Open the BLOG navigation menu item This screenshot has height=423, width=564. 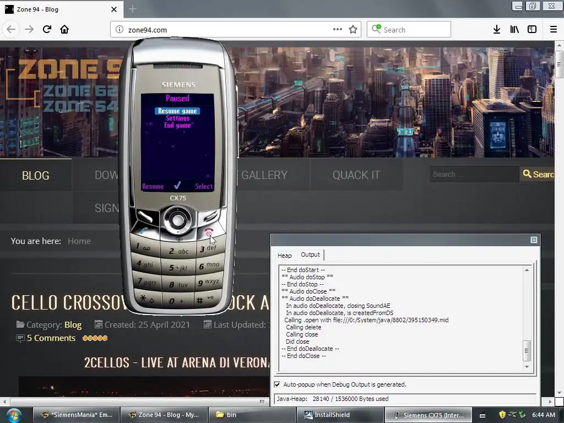(36, 175)
